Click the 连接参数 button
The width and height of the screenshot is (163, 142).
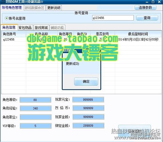[145, 7]
